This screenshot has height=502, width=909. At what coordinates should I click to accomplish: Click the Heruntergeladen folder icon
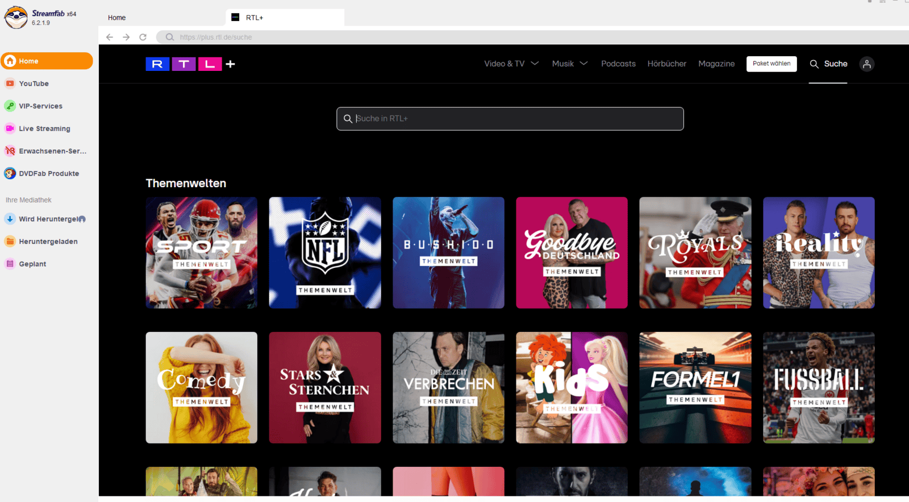click(x=10, y=241)
